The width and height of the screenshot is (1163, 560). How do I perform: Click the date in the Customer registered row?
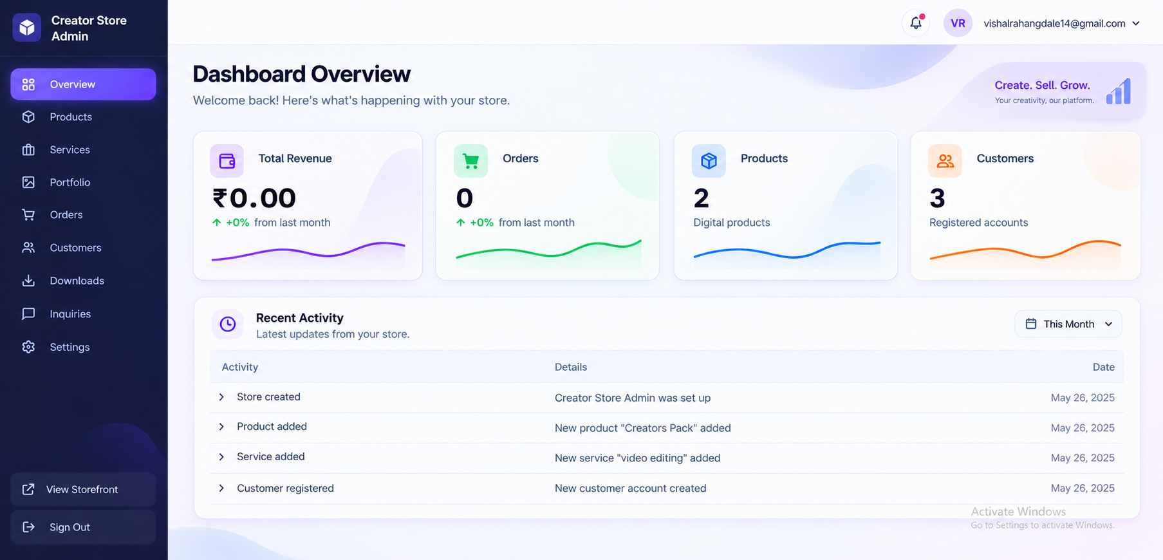click(1083, 488)
